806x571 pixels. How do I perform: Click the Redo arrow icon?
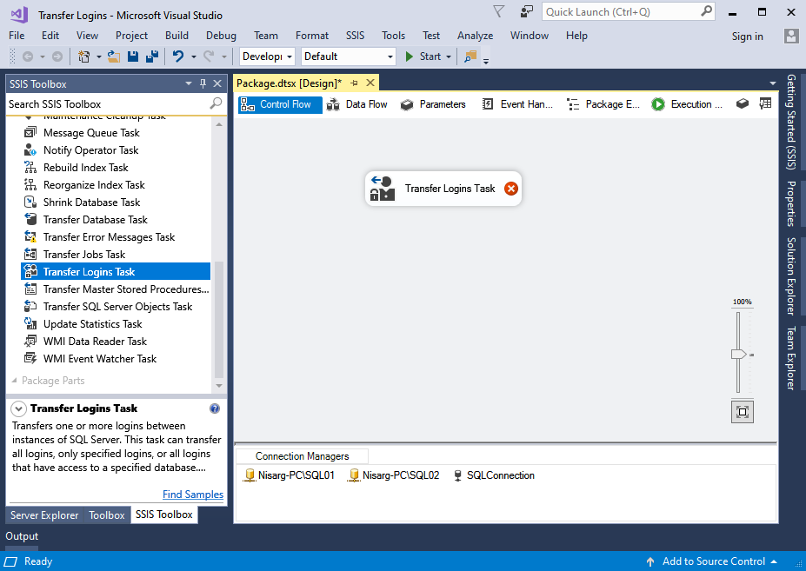209,56
